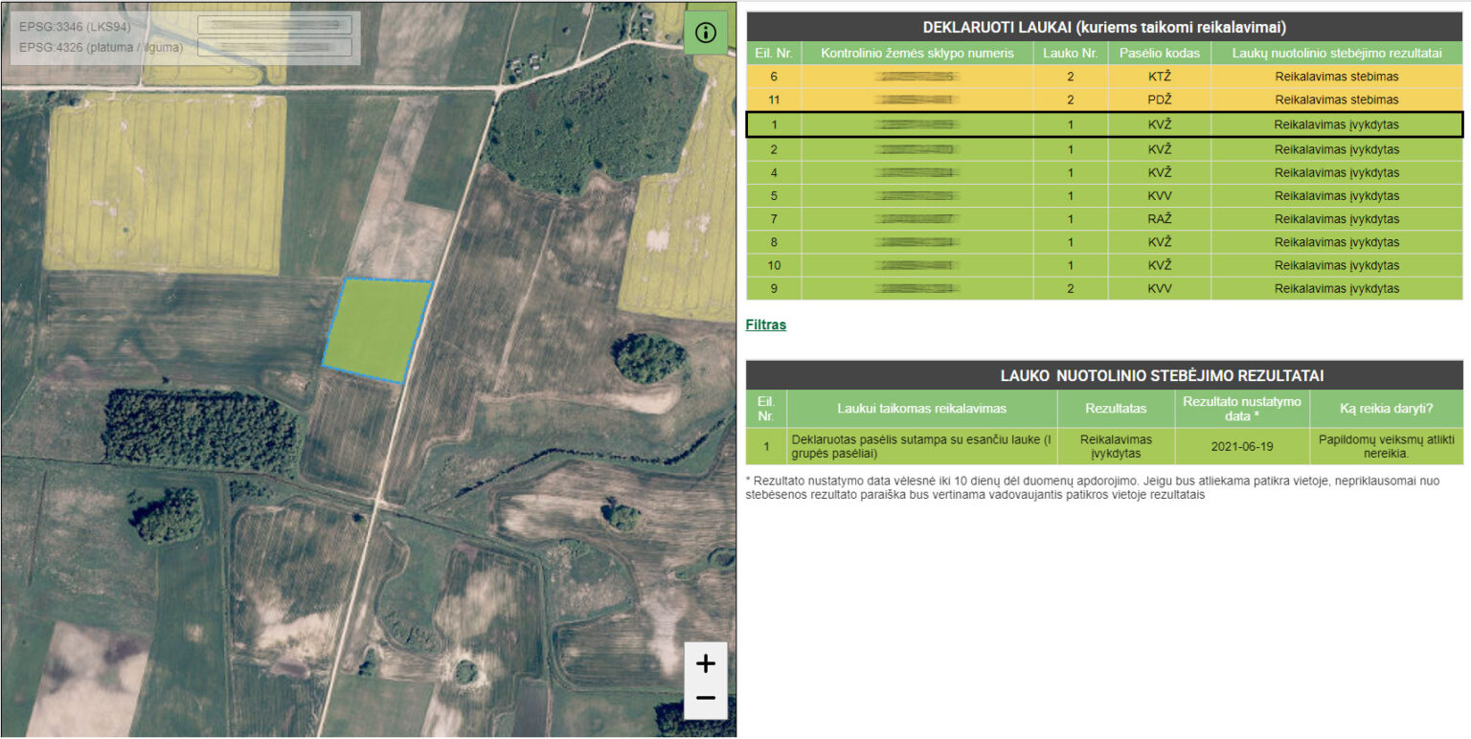The height and width of the screenshot is (739, 1471).
Task: Click the 'Pasėlio kodas' column header
Action: click(1159, 54)
